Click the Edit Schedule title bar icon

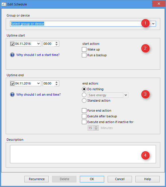[4, 4]
